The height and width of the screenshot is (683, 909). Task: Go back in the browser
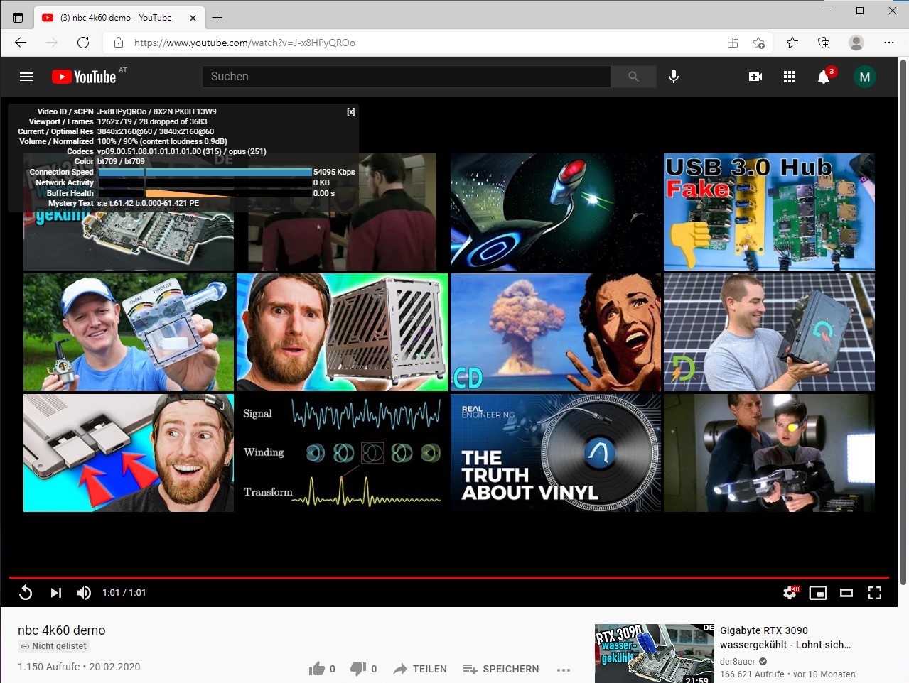click(x=21, y=43)
